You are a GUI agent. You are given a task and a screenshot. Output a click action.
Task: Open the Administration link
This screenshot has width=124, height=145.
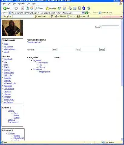click(x=9, y=49)
